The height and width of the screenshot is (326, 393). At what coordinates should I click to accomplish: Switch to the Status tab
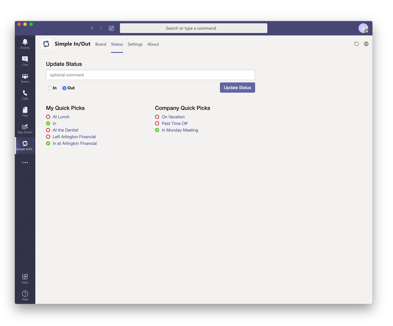[117, 44]
